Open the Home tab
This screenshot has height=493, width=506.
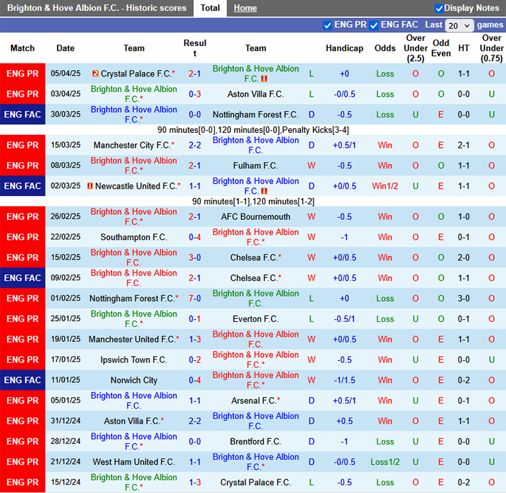click(245, 8)
